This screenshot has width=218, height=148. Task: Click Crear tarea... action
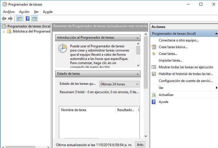click(168, 54)
